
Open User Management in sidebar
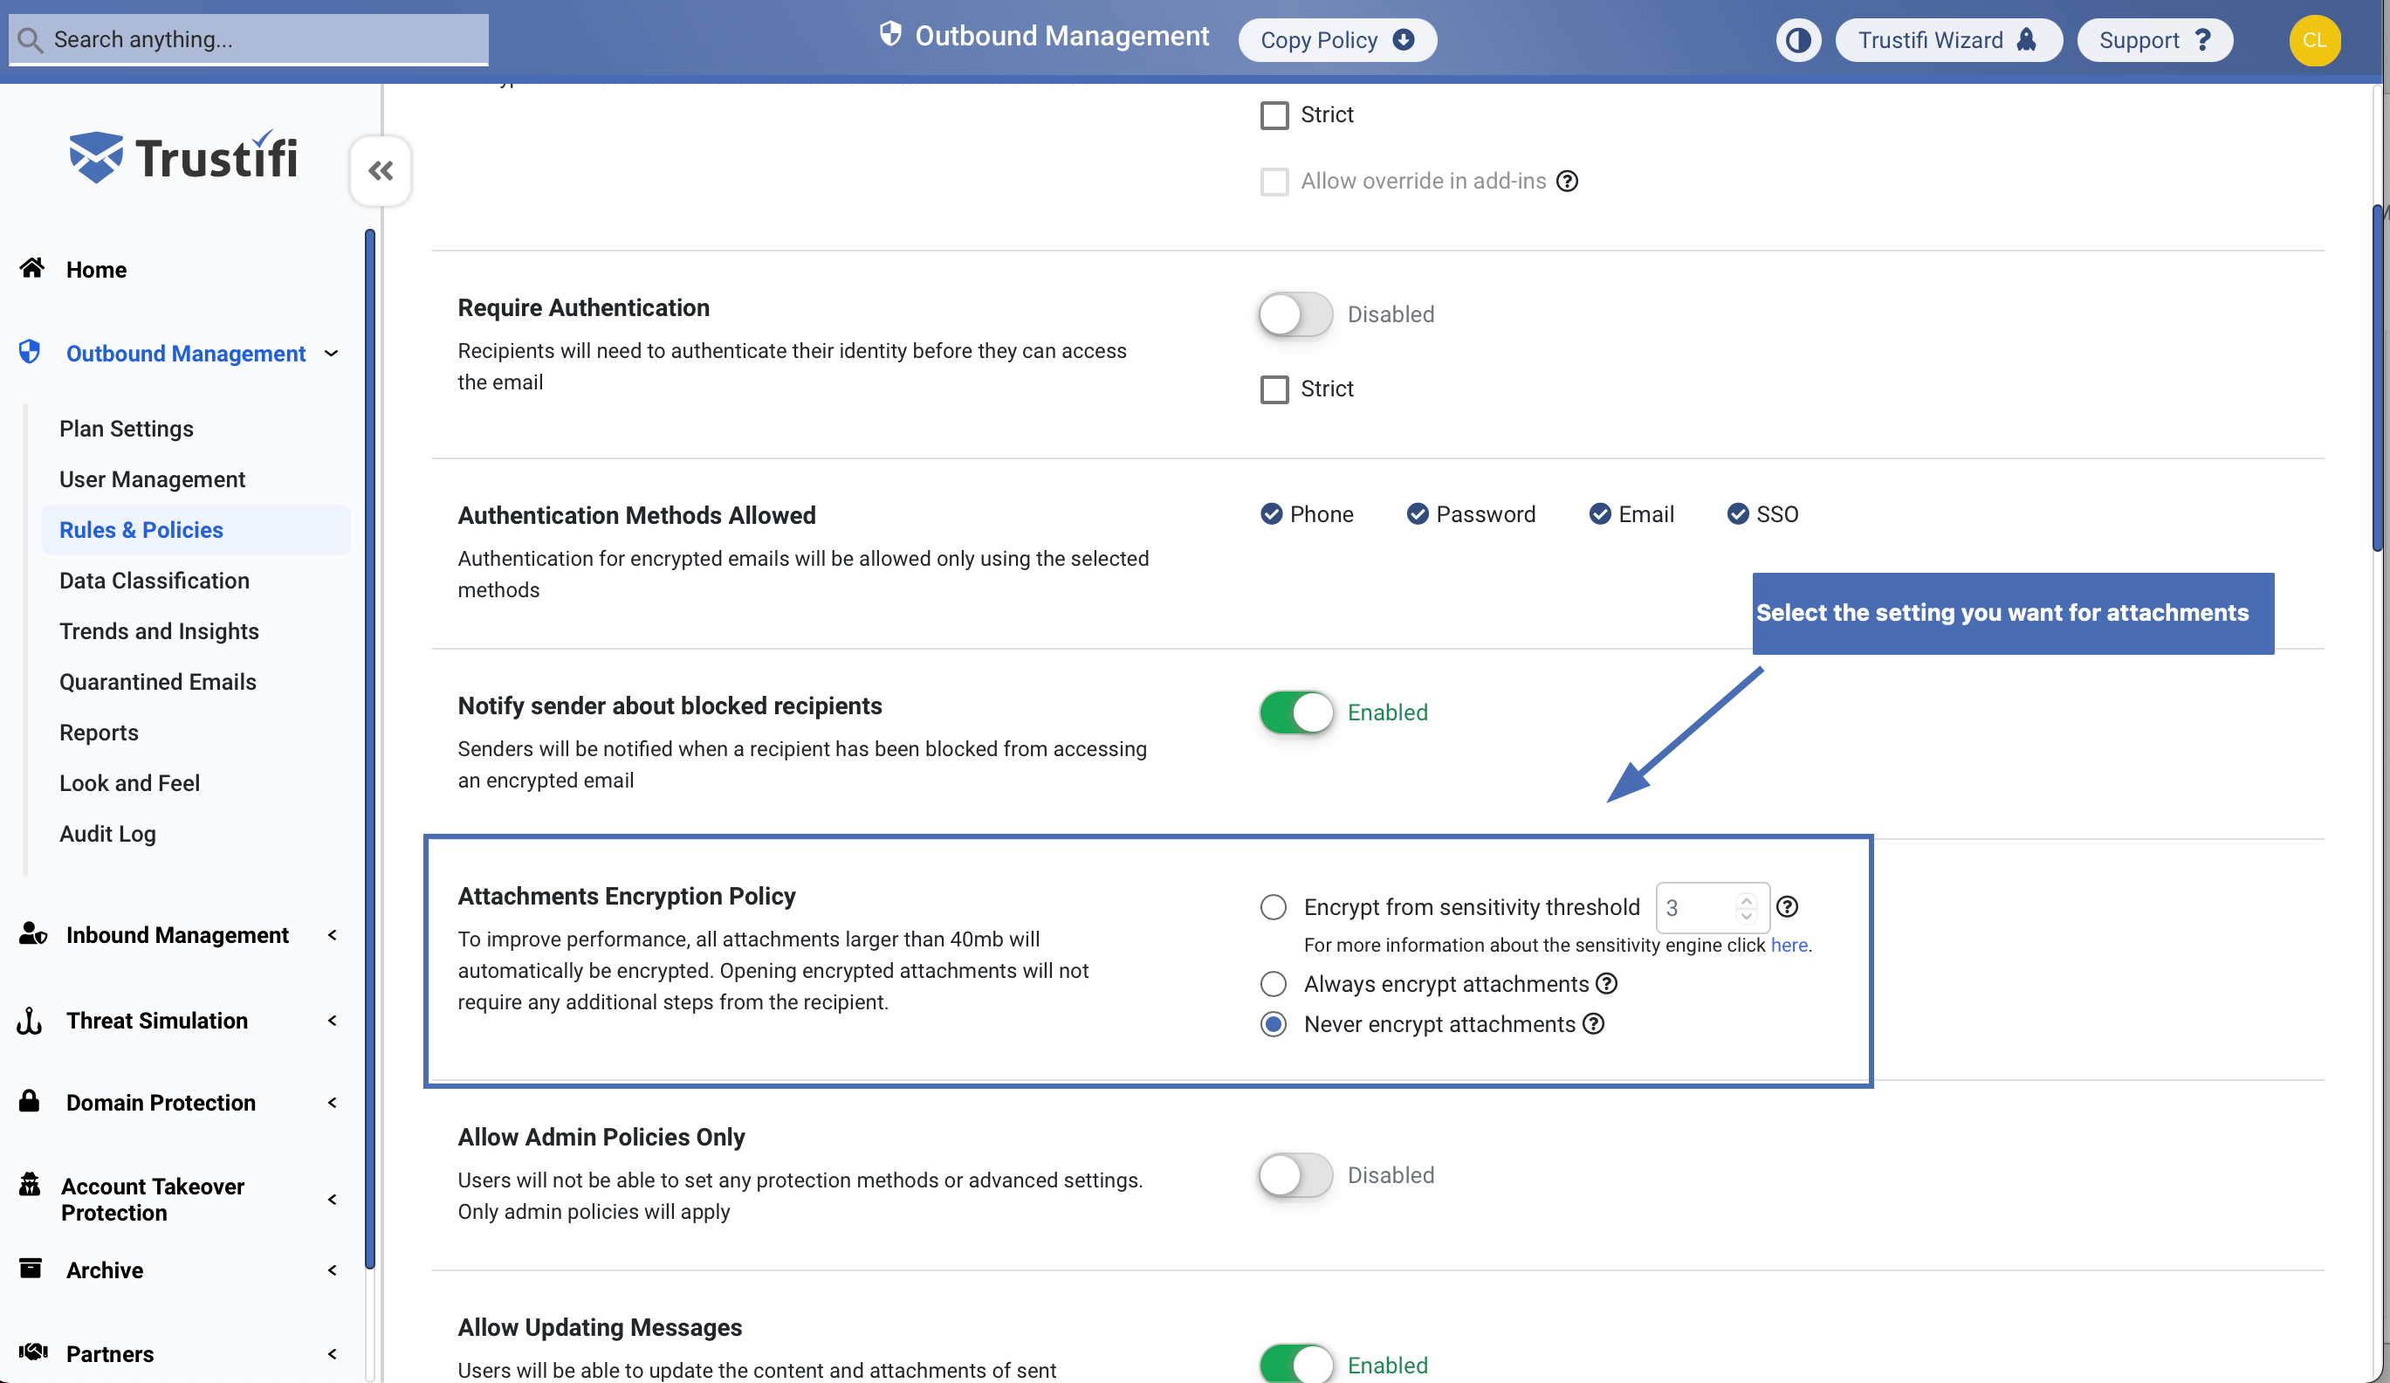(x=152, y=479)
